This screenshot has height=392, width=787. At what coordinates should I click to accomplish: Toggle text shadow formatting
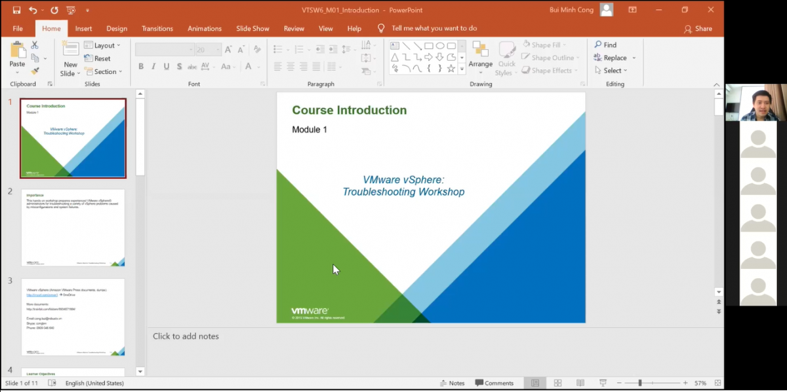(179, 67)
